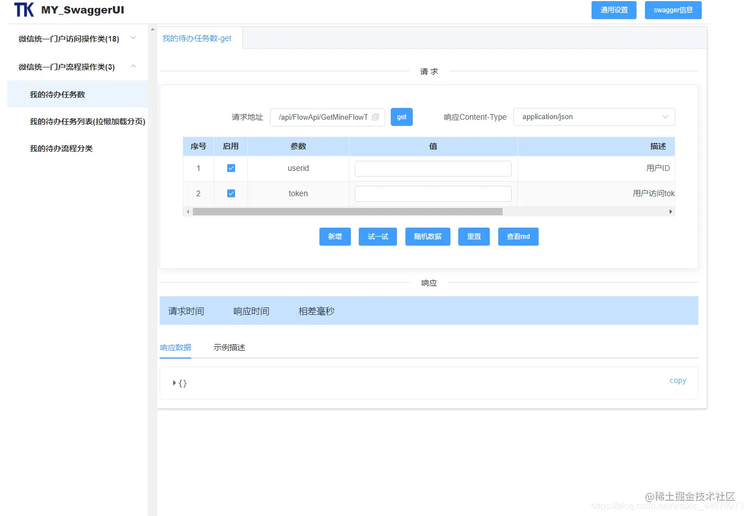Expand the JSON response triangle
The width and height of the screenshot is (749, 516).
[x=174, y=383]
